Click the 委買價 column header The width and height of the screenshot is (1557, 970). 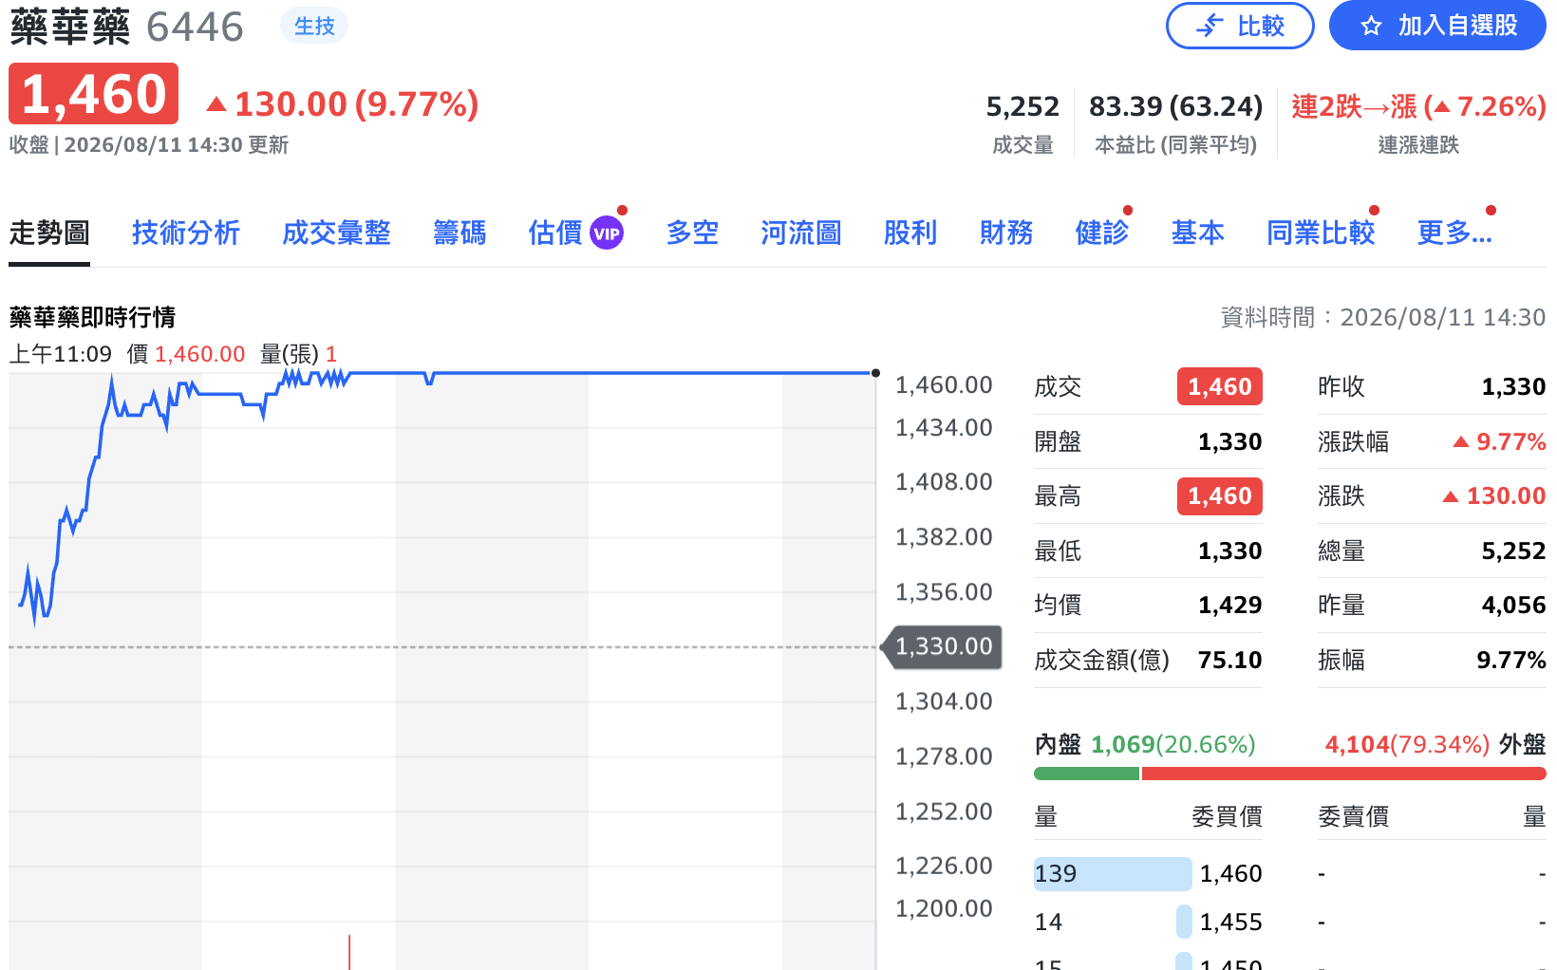1227,816
